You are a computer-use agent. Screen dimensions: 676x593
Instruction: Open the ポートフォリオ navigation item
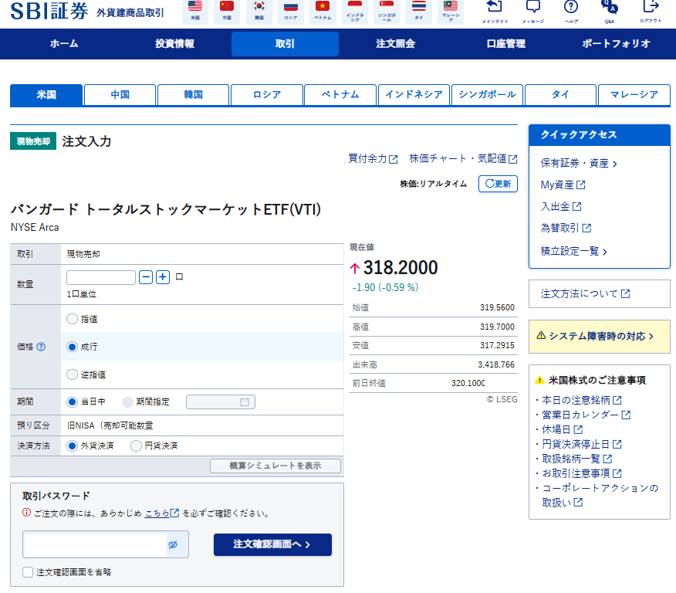616,43
